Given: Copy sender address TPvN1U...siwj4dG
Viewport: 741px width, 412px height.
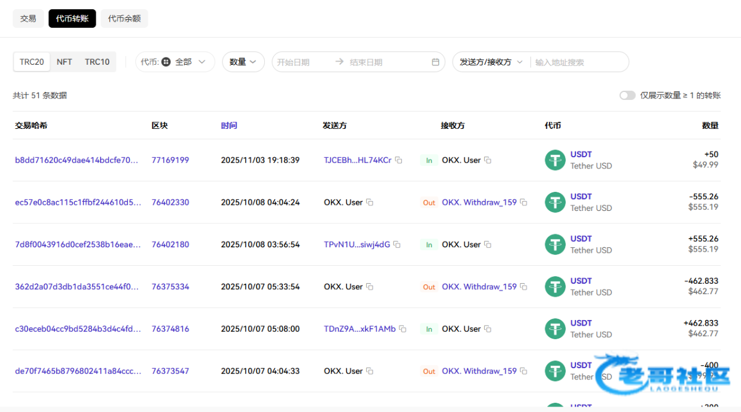Looking at the screenshot, I should click(x=397, y=245).
